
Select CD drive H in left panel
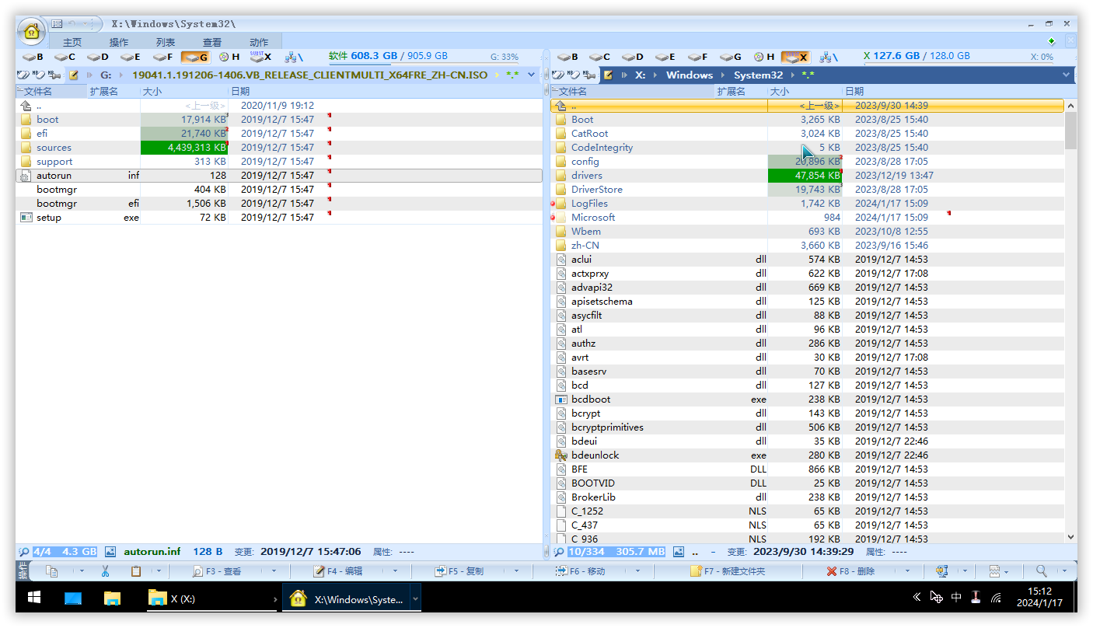[x=229, y=57]
